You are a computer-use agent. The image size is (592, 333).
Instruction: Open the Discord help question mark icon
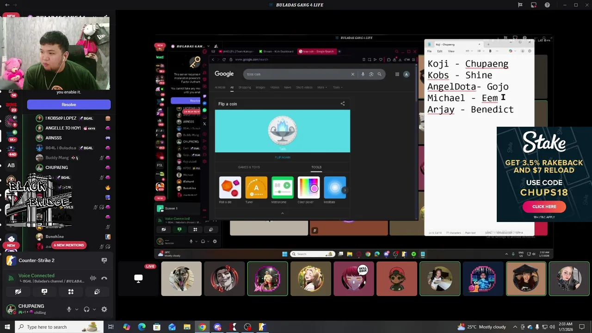point(547,5)
